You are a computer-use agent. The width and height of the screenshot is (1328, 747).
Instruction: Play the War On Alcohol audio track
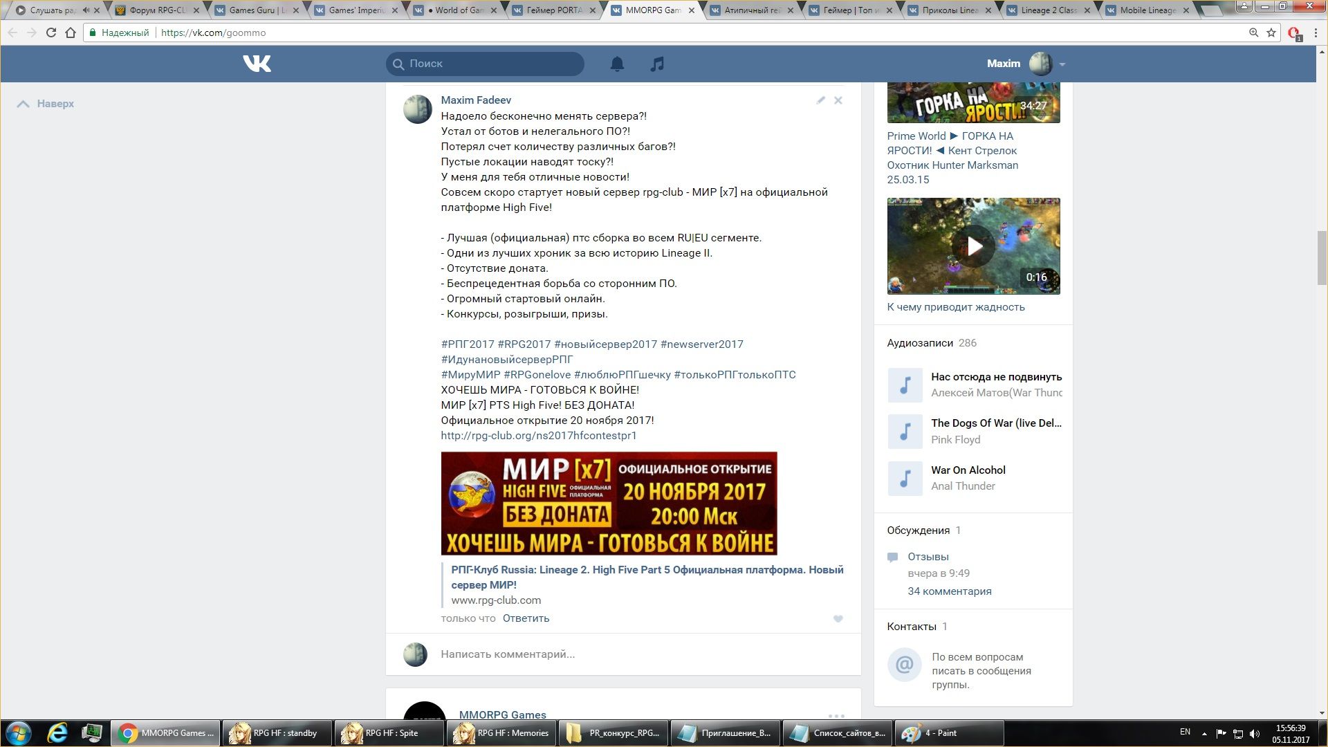(x=905, y=479)
